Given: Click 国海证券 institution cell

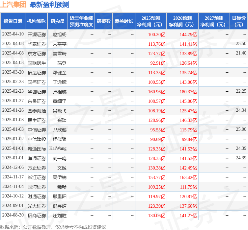Looking at the screenshot, I should tap(37, 187).
